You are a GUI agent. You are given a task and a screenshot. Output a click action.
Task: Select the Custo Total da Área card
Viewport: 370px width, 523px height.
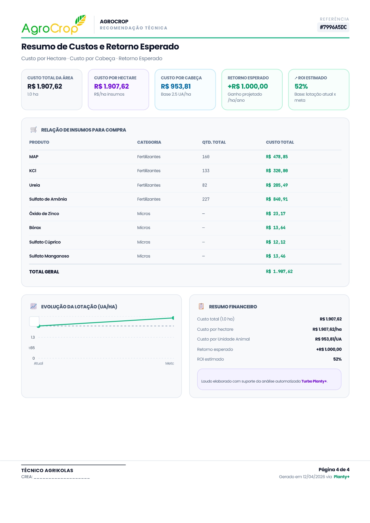point(52,89)
